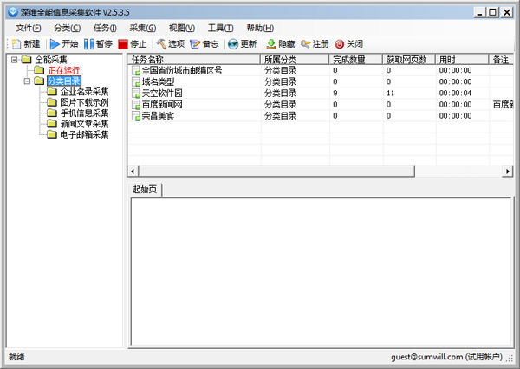The height and width of the screenshot is (369, 520).
Task: Click the 新建 (New) toolbar icon
Action: click(x=25, y=43)
